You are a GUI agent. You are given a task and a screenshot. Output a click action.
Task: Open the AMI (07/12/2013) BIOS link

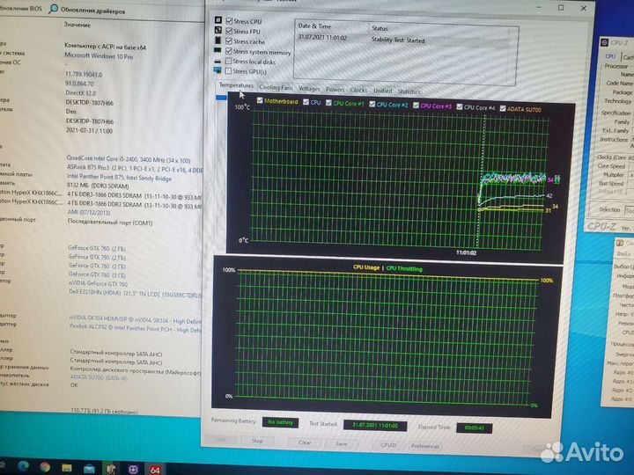click(89, 213)
